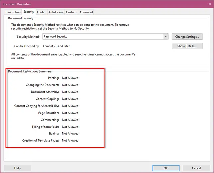Click 'Not Allowed' value beside Commenting
This screenshot has width=214, height=173.
[x=70, y=120]
